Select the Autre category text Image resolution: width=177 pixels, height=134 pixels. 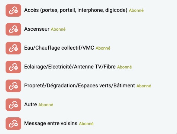tap(30, 104)
